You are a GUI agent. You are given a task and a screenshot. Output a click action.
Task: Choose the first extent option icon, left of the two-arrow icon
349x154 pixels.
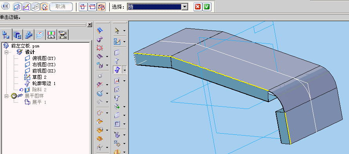(x=83, y=7)
